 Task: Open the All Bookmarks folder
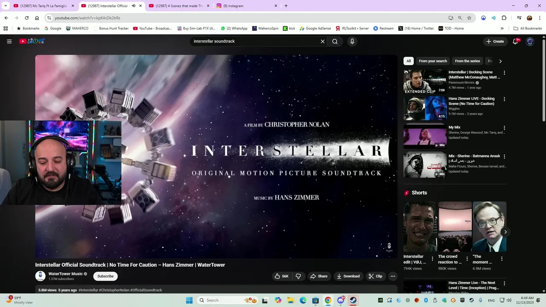[528, 29]
